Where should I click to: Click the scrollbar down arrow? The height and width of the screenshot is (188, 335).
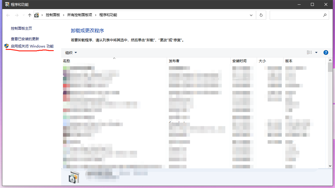point(330,166)
